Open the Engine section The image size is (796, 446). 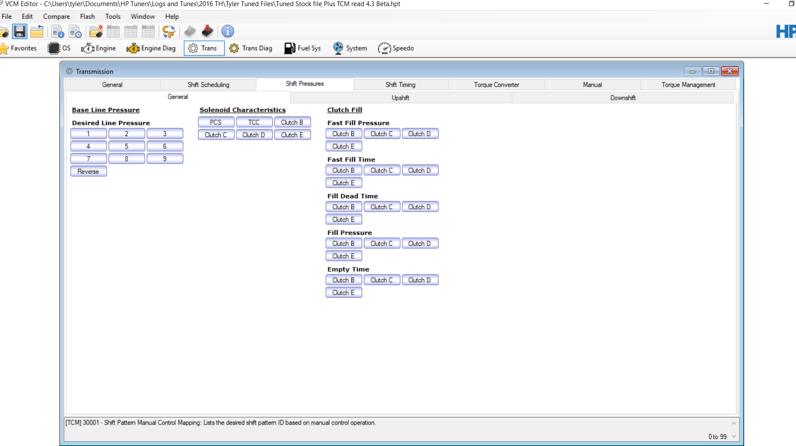(99, 48)
